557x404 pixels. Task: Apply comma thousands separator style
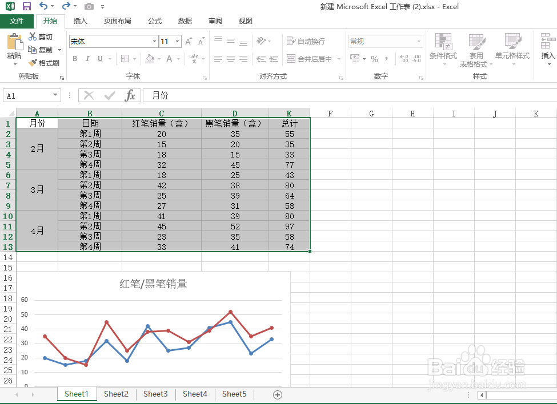tap(386, 59)
